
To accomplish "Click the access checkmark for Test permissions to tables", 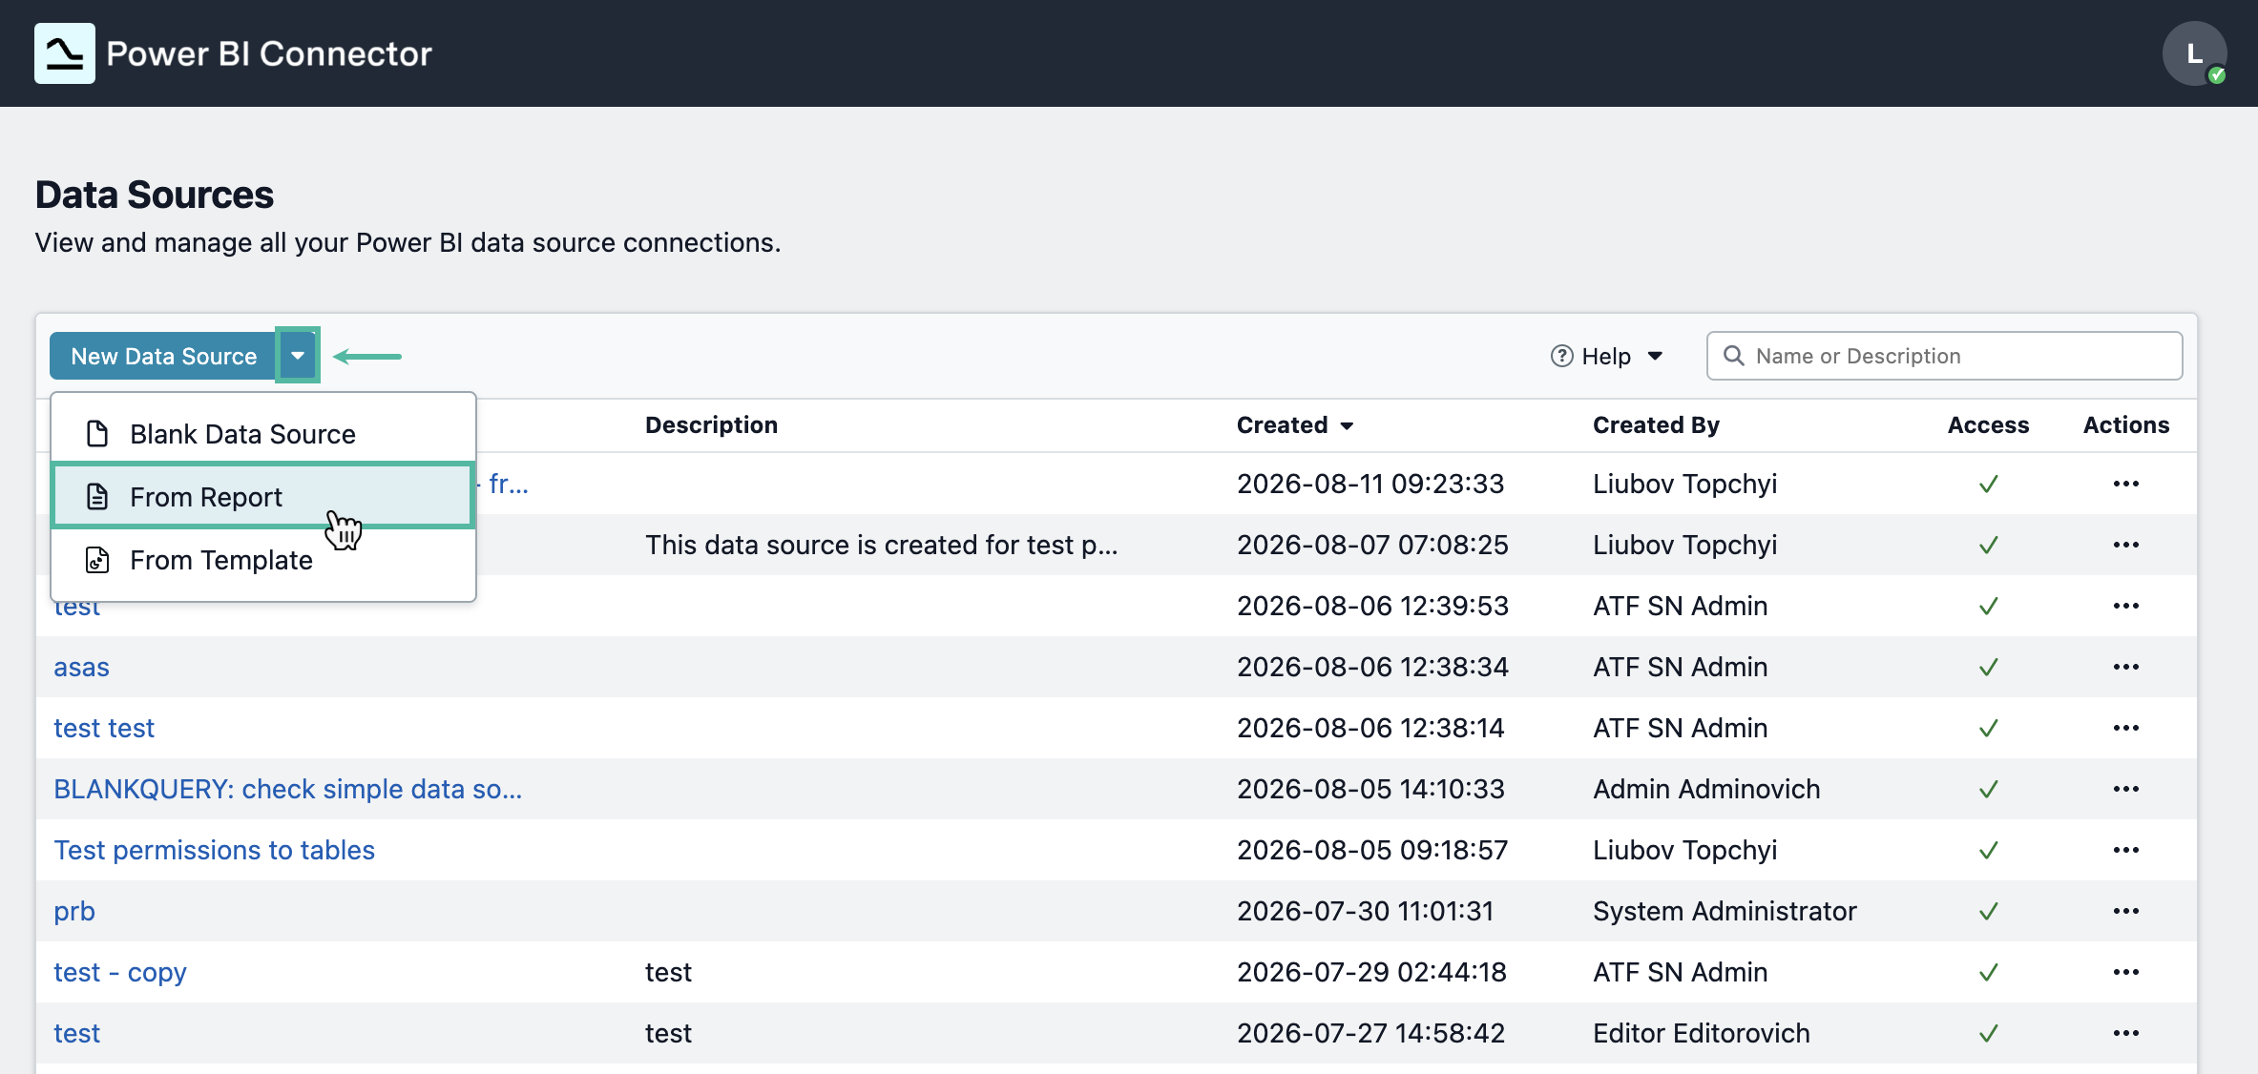I will 1989,850.
